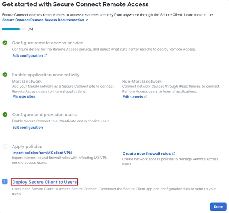229x213 pixels.
Task: Open the Manage sites link
Action: 24,96
